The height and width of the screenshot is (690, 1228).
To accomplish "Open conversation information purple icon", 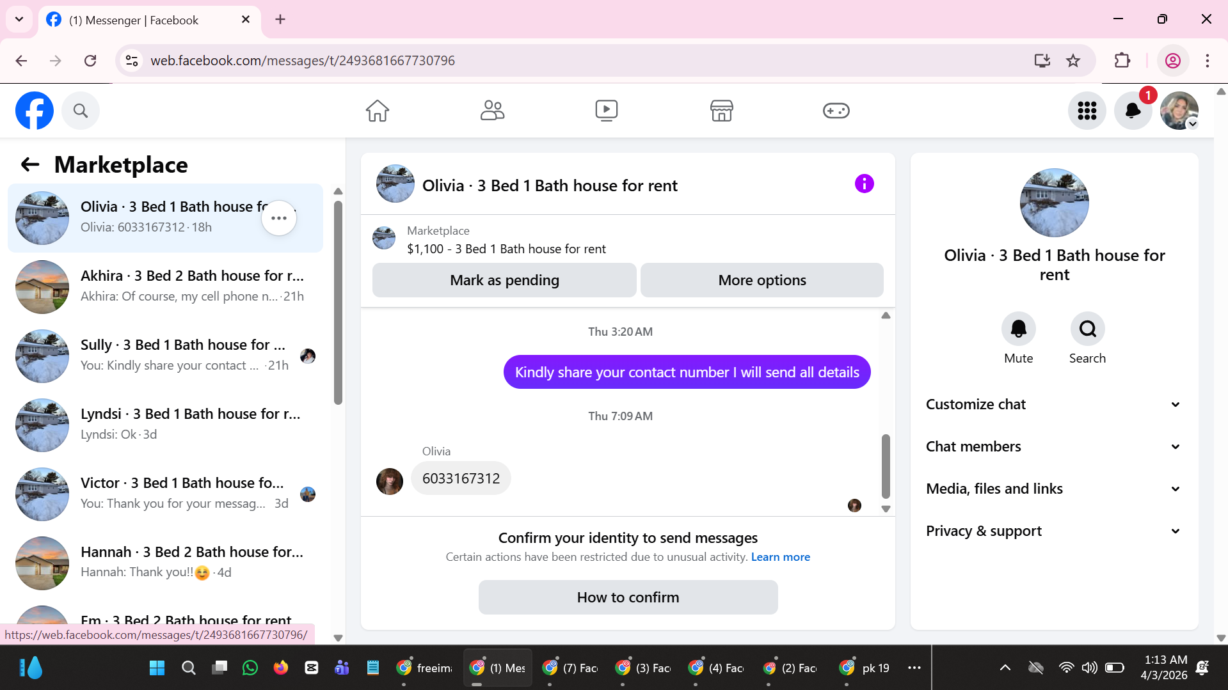I will (x=864, y=184).
